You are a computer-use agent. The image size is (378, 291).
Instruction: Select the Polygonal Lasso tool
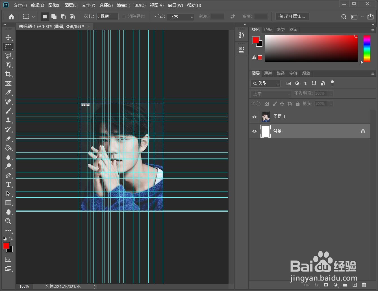click(8, 56)
